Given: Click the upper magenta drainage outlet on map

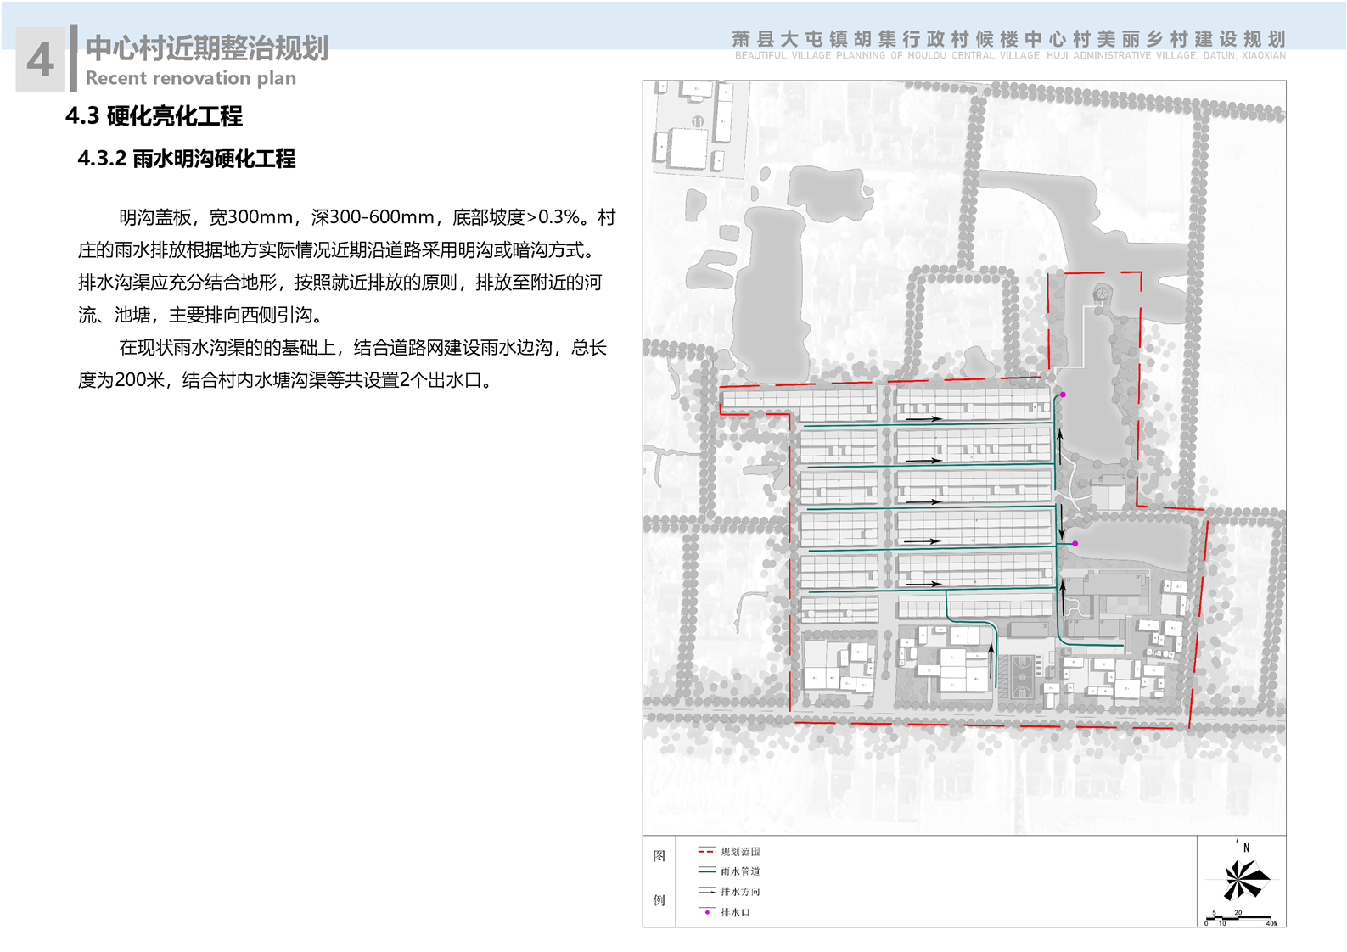Looking at the screenshot, I should pos(1063,395).
